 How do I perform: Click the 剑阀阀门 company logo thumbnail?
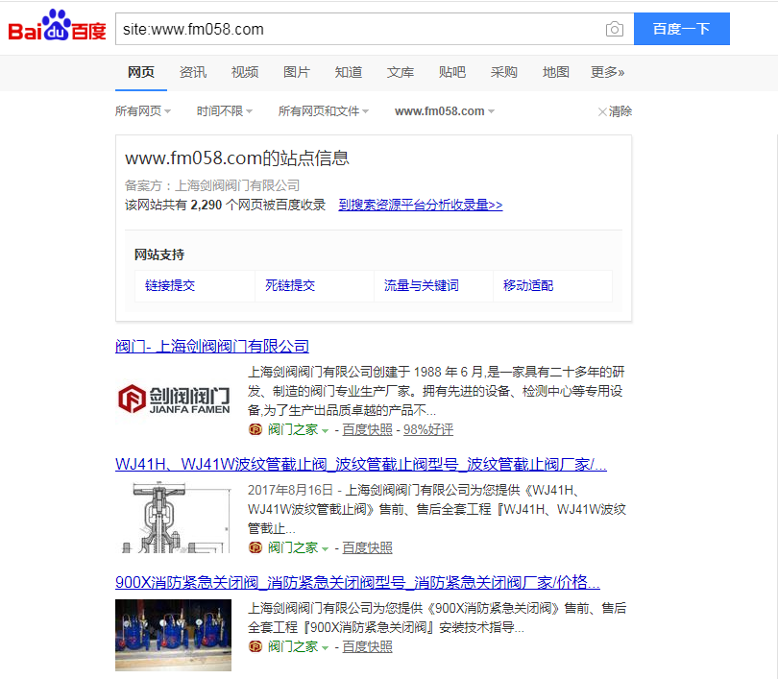coord(172,396)
